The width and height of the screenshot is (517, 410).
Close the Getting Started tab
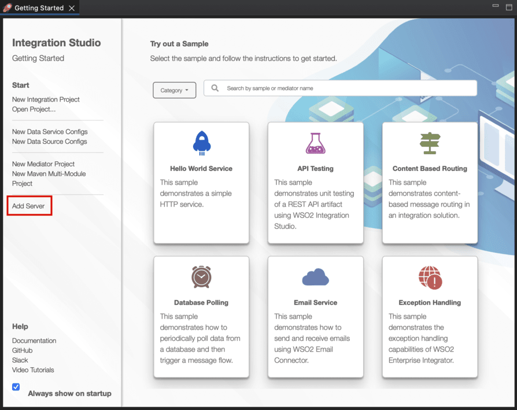click(72, 8)
